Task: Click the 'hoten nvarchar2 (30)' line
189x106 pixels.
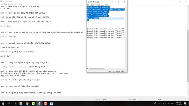Action: pyautogui.click(x=98, y=12)
